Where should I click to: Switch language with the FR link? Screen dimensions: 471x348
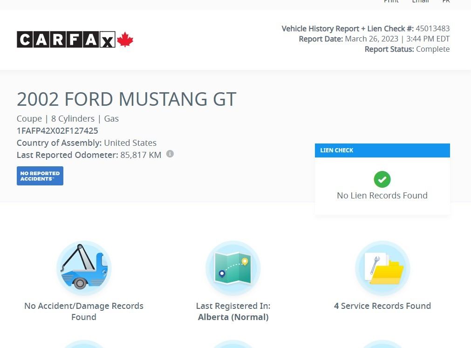click(446, 2)
